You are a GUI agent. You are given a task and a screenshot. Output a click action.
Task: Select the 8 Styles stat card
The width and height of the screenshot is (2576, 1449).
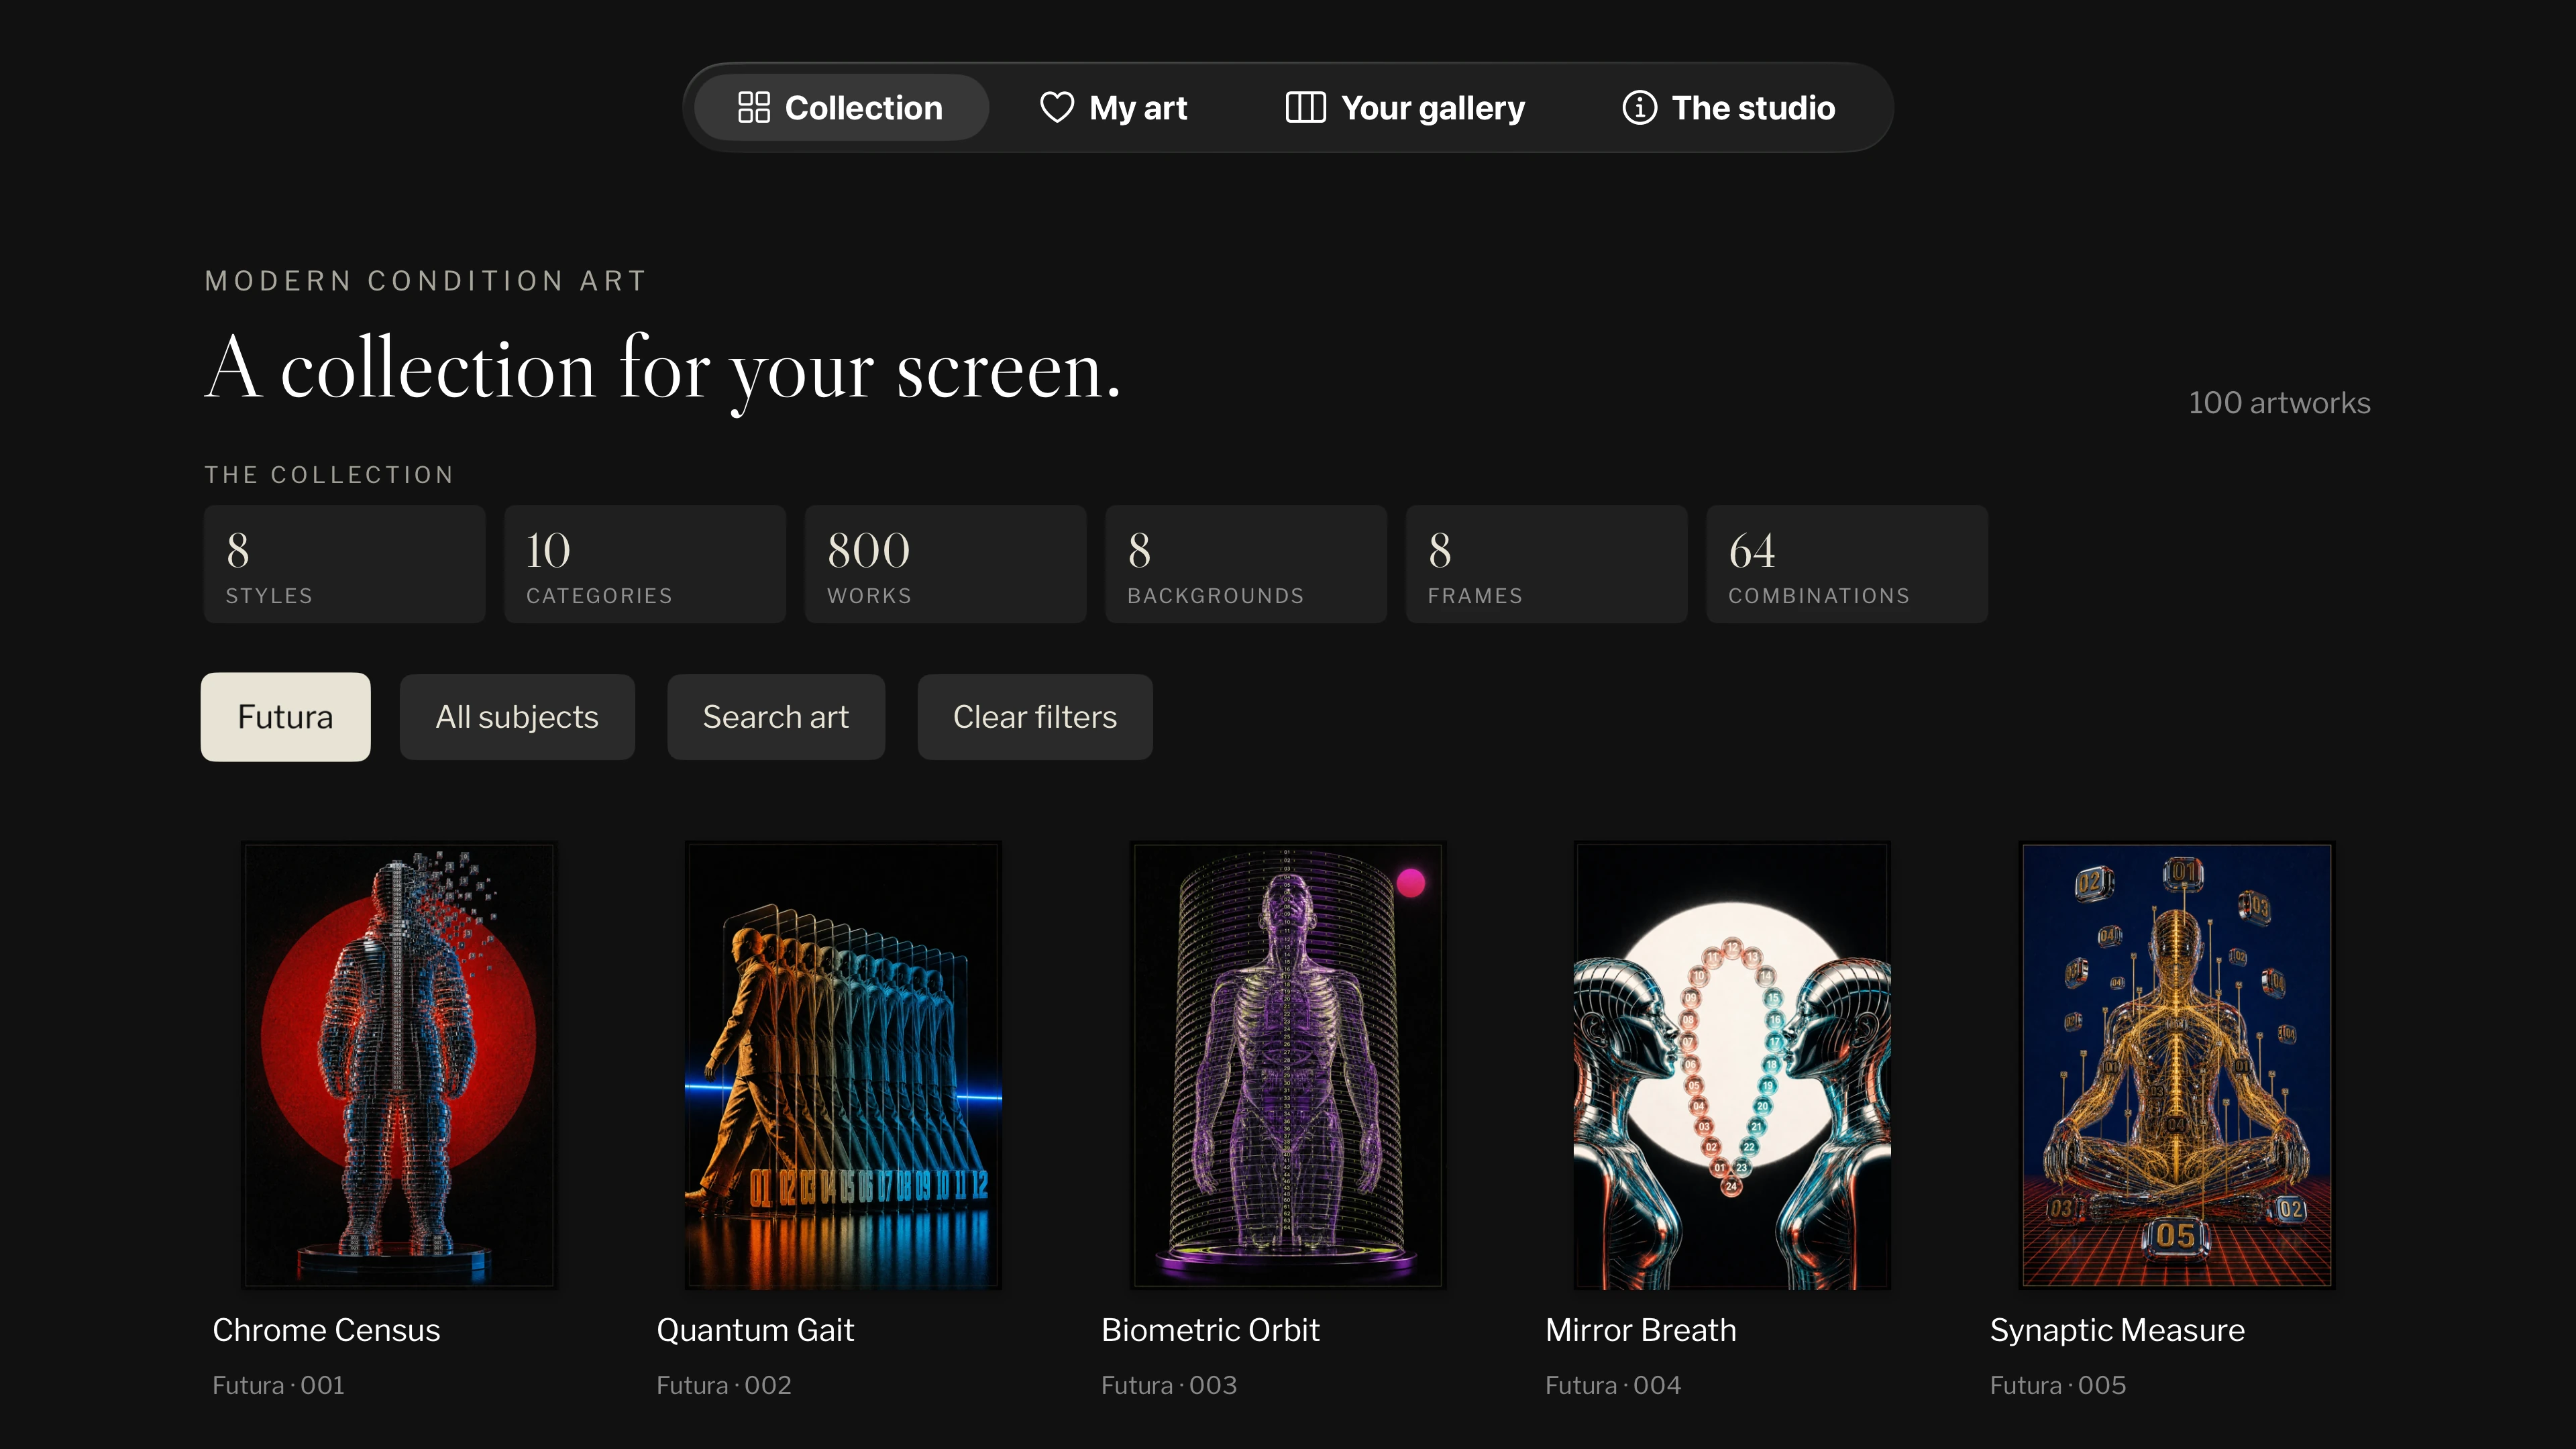(x=344, y=564)
